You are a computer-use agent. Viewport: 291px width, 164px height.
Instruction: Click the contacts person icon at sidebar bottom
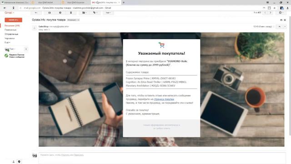point(13,162)
